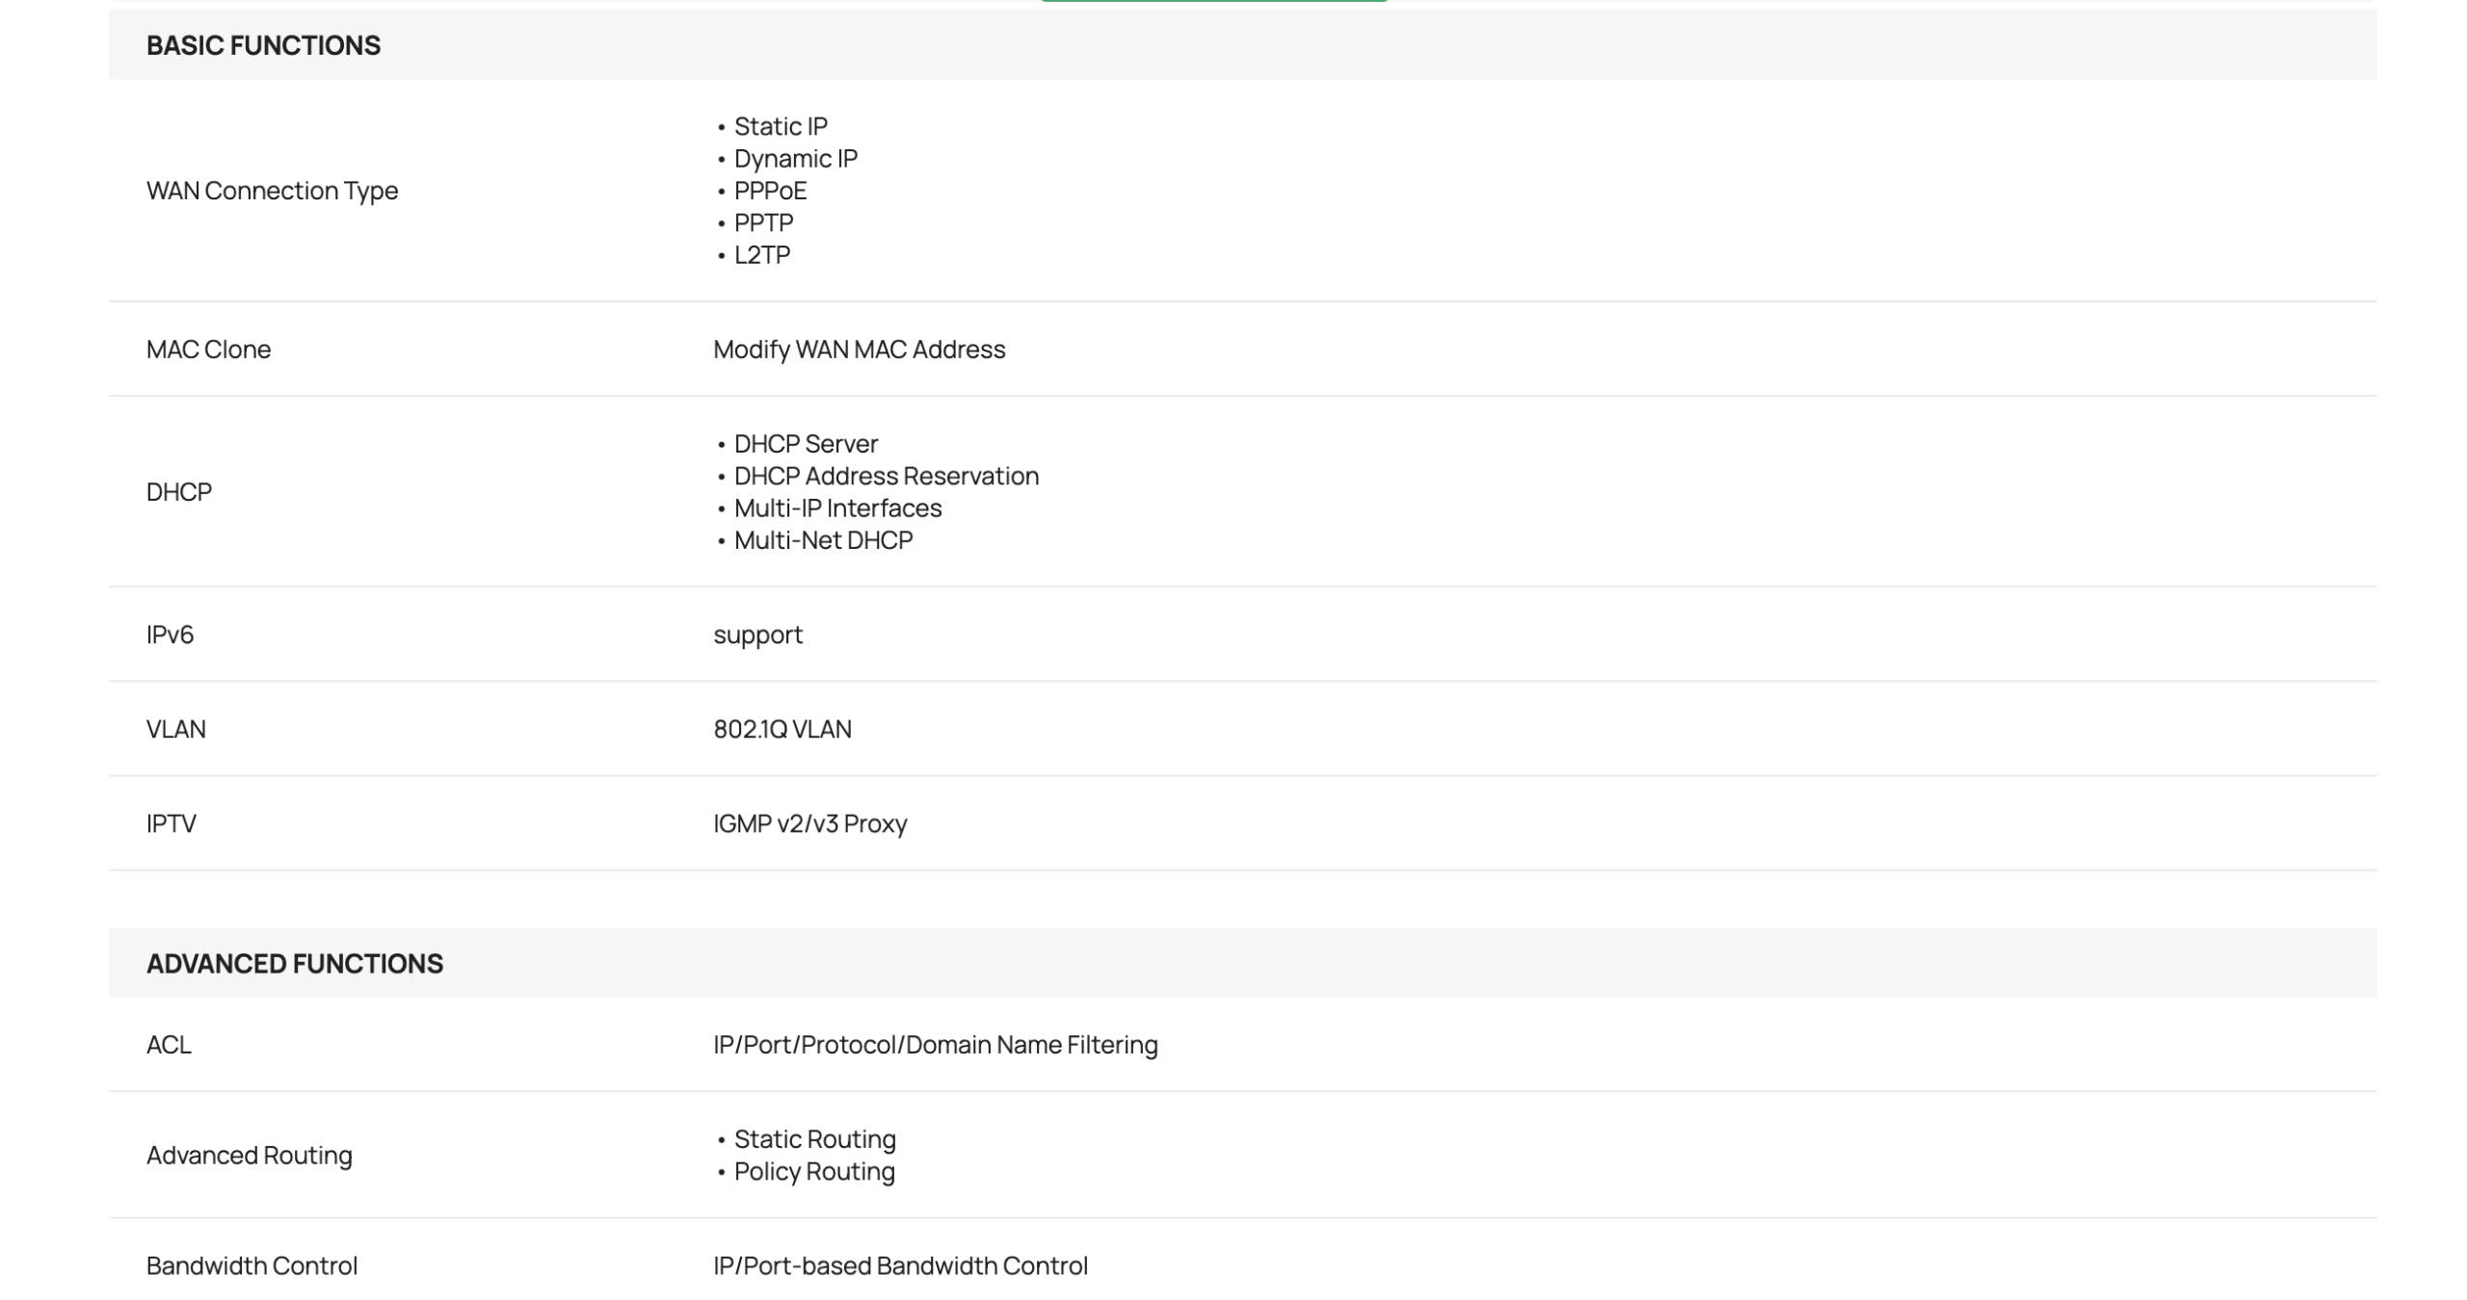The image size is (2467, 1300).
Task: Click the Bandwidth Control row label
Action: (252, 1265)
